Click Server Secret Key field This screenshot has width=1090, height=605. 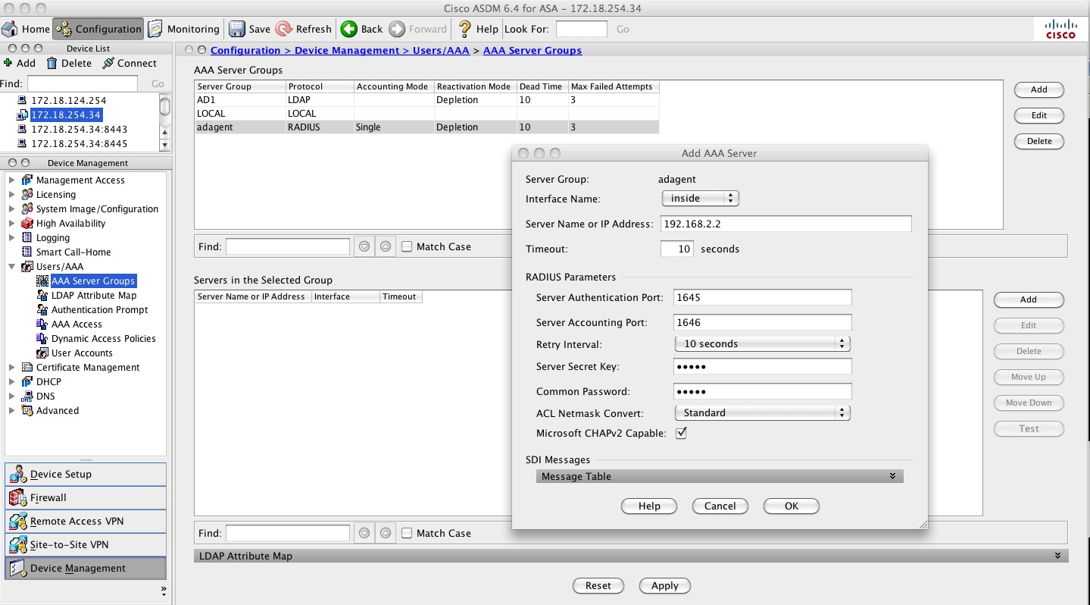pos(763,366)
